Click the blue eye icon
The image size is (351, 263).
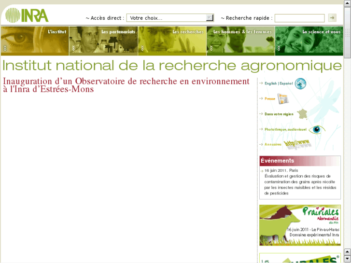click(x=317, y=130)
